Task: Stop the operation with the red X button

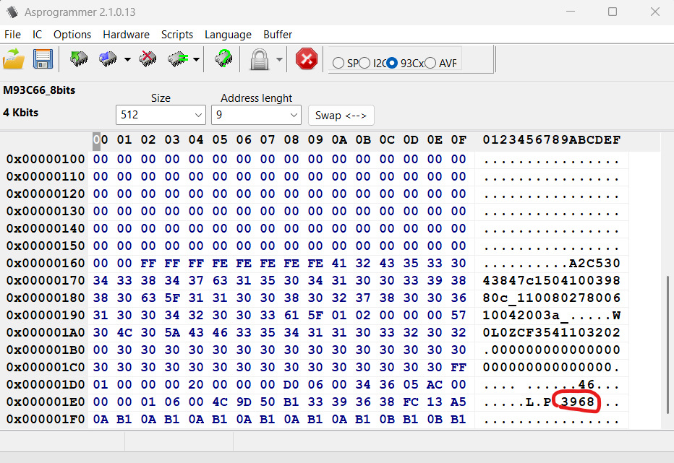Action: pos(307,59)
